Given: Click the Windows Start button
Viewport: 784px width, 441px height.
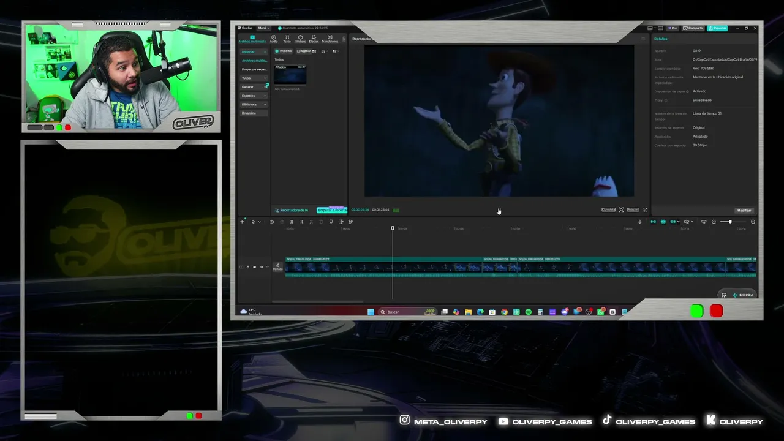Looking at the screenshot, I should pyautogui.click(x=371, y=312).
